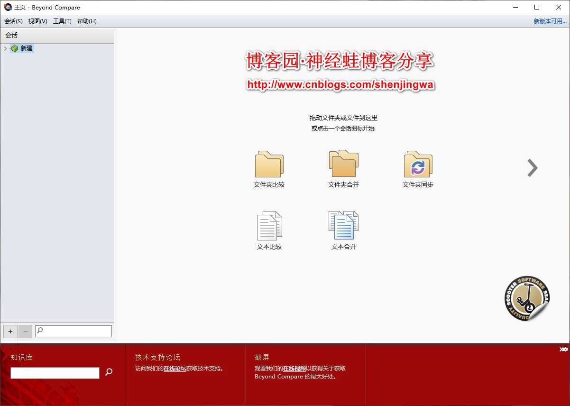Image resolution: width=570 pixels, height=406 pixels.
Task: Minimize the Beyond Compare window
Action: pyautogui.click(x=515, y=7)
